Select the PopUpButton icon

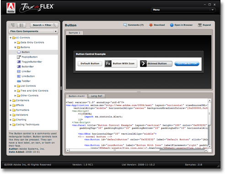click(x=19, y=57)
